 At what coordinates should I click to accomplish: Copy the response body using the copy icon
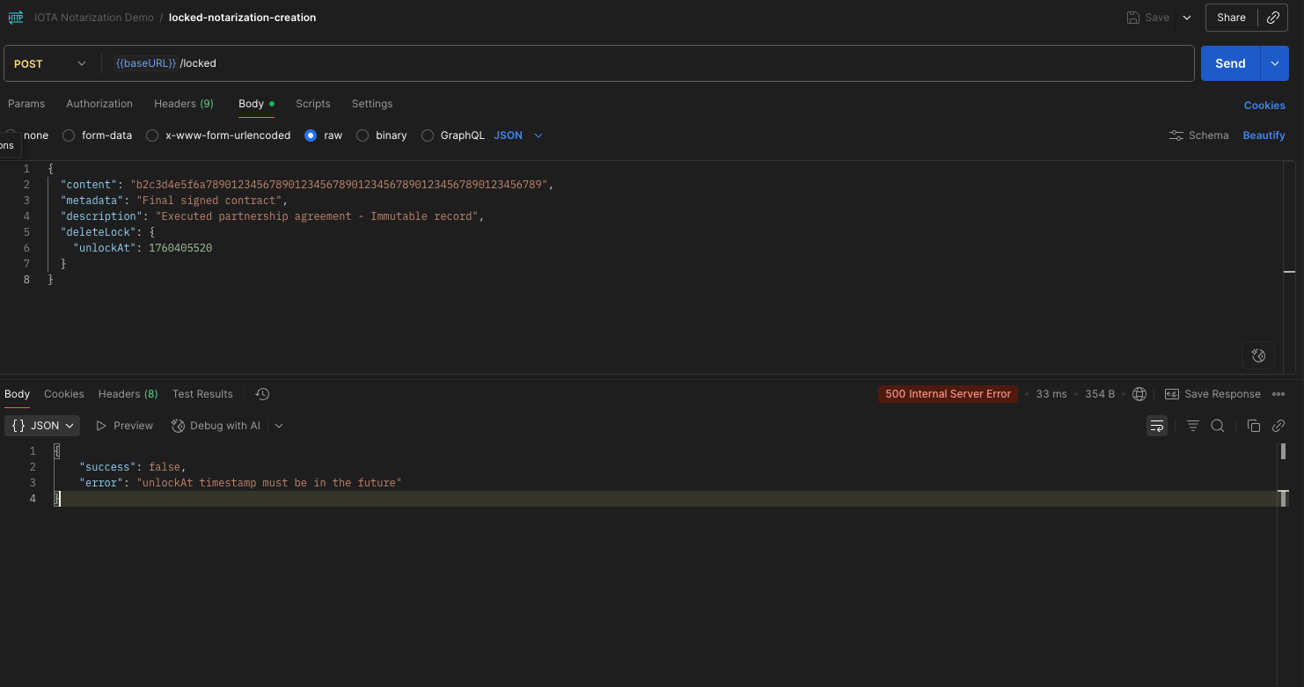click(x=1254, y=425)
